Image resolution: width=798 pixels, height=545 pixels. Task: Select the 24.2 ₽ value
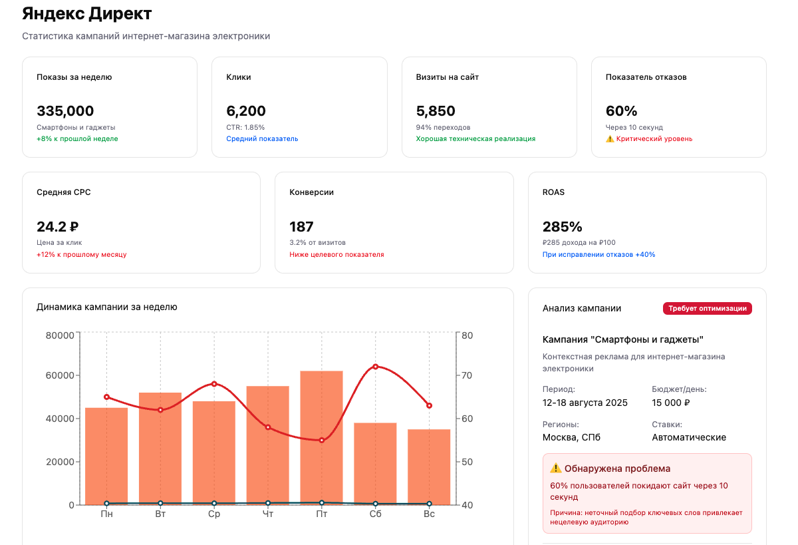pyautogui.click(x=58, y=227)
